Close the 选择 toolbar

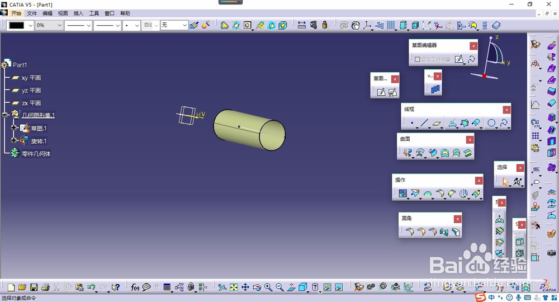[x=520, y=168]
